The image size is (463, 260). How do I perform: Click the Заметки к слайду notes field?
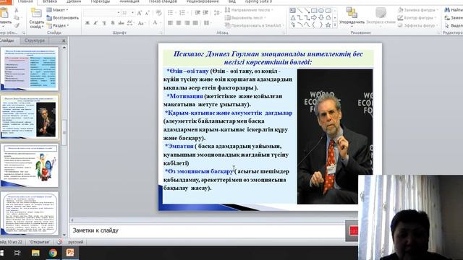pyautogui.click(x=207, y=230)
